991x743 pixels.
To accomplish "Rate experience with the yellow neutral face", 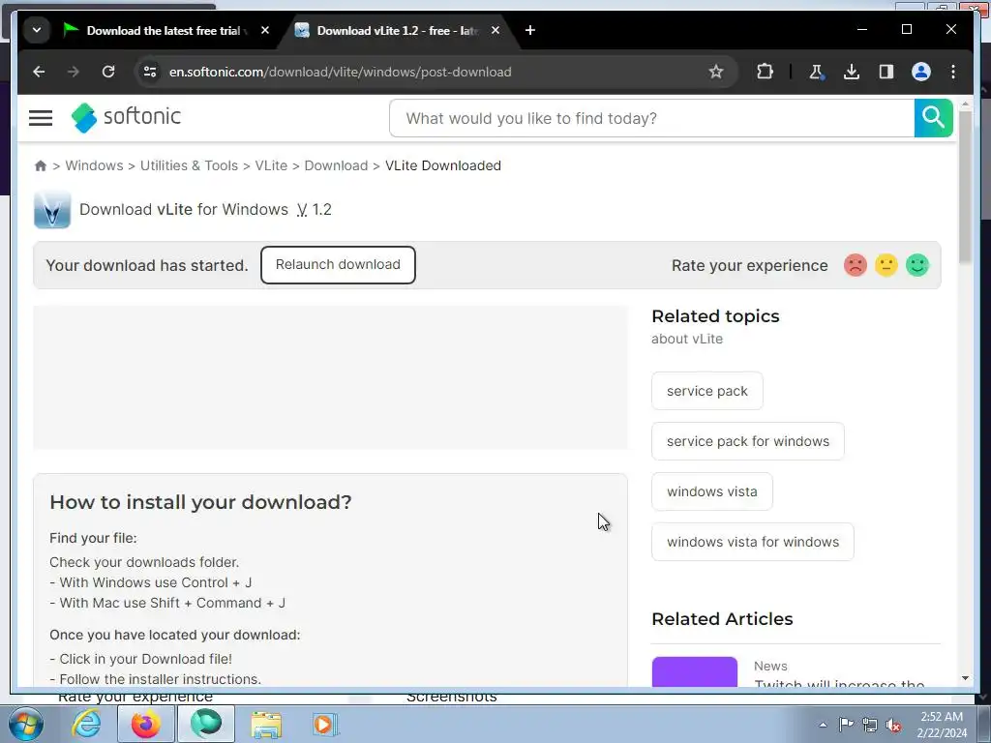I will tap(886, 265).
